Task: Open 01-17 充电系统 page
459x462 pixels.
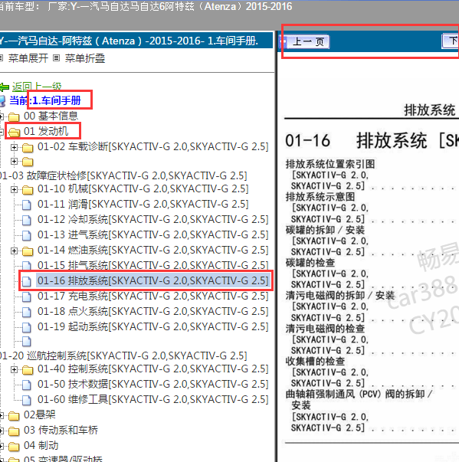Action: 153,296
